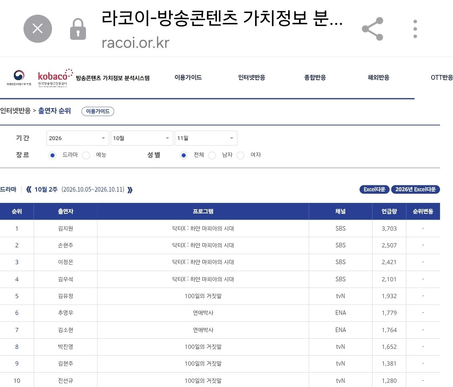Click performer name 이정은
The height and width of the screenshot is (387, 453).
pos(65,262)
